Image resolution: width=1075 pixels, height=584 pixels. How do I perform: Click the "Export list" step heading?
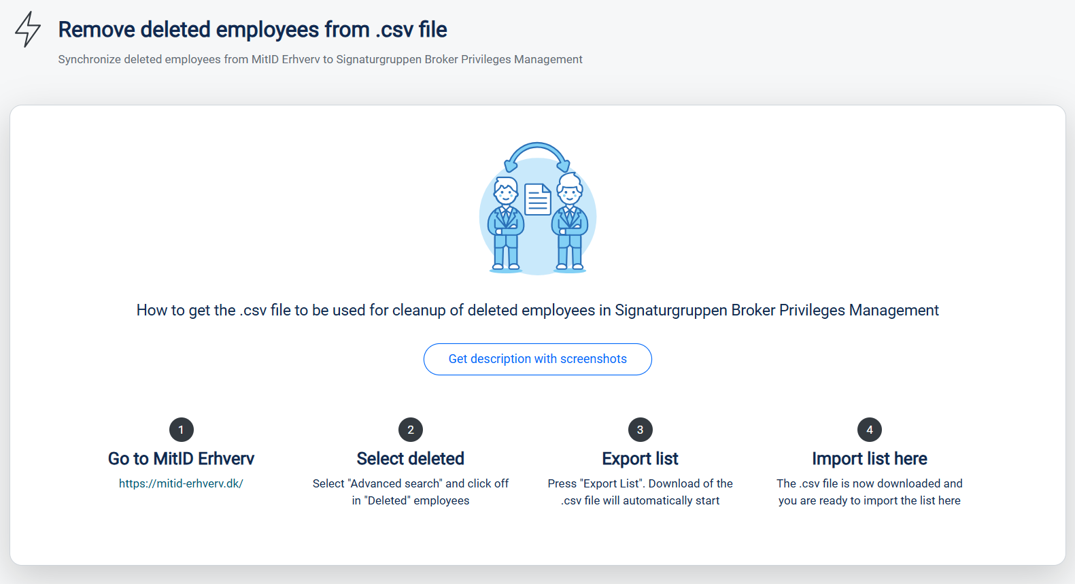pos(640,459)
